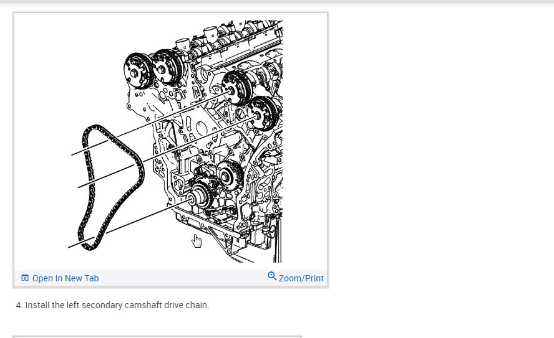This screenshot has width=554, height=338.
Task: Click the top edge of the next image frame
Action: (157, 337)
